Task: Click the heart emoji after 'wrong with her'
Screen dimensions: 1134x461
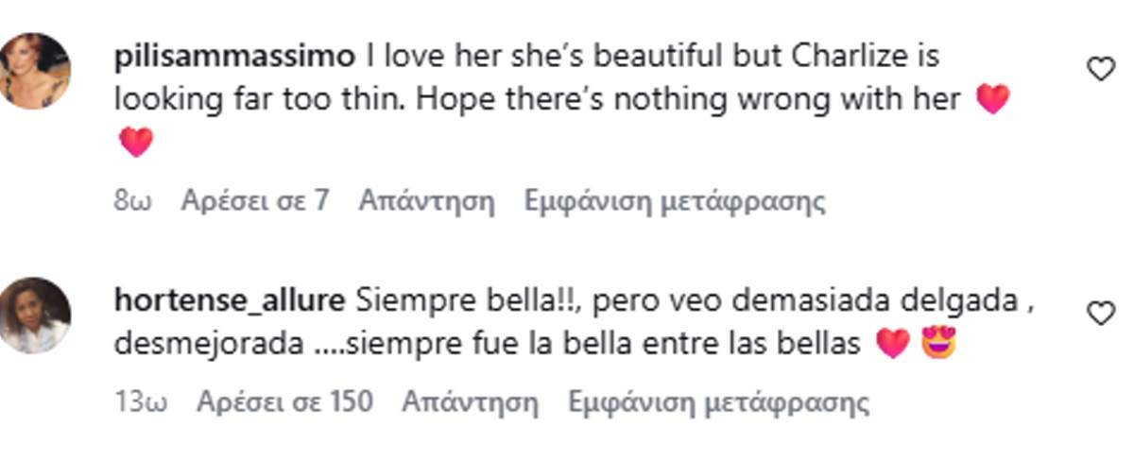Action: (x=992, y=98)
